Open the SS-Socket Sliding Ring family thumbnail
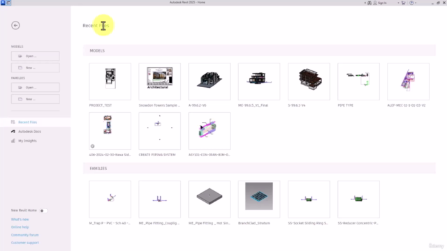Image resolution: width=447 pixels, height=251 pixels. (309, 199)
